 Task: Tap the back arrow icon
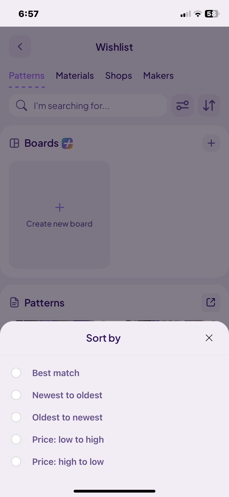(x=20, y=47)
